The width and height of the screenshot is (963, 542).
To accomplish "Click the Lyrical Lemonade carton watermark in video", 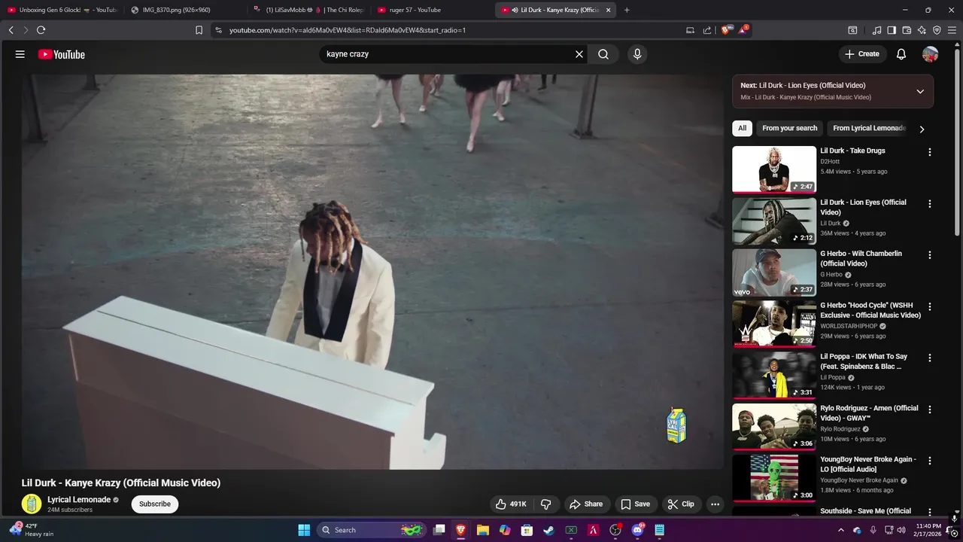I will [676, 425].
